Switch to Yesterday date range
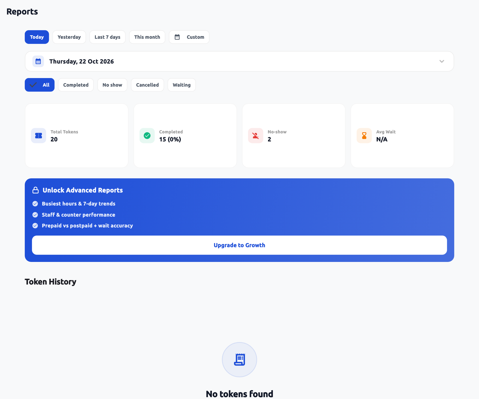This screenshot has width=479, height=399. 69,37
